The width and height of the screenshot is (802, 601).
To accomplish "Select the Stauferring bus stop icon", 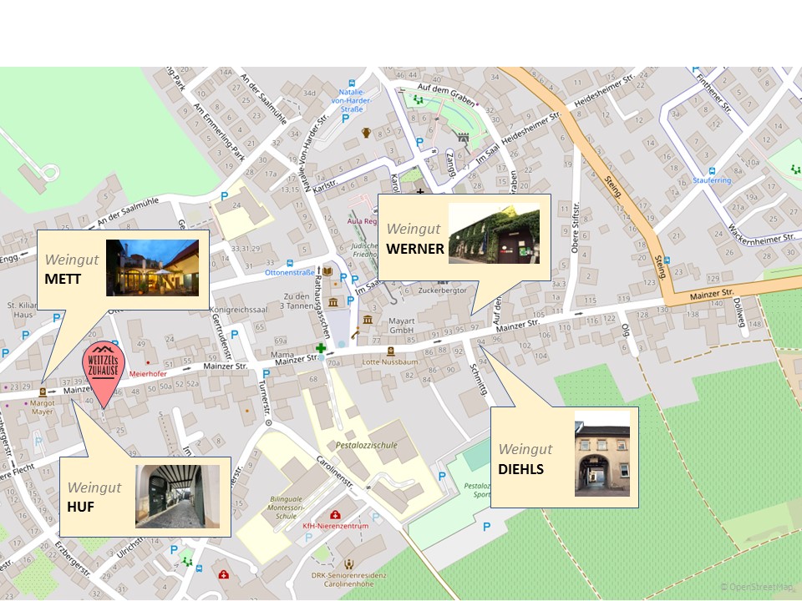I will (x=712, y=171).
